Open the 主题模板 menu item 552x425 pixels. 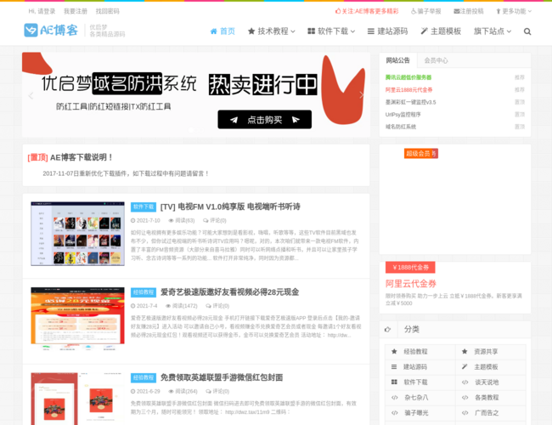pyautogui.click(x=441, y=31)
